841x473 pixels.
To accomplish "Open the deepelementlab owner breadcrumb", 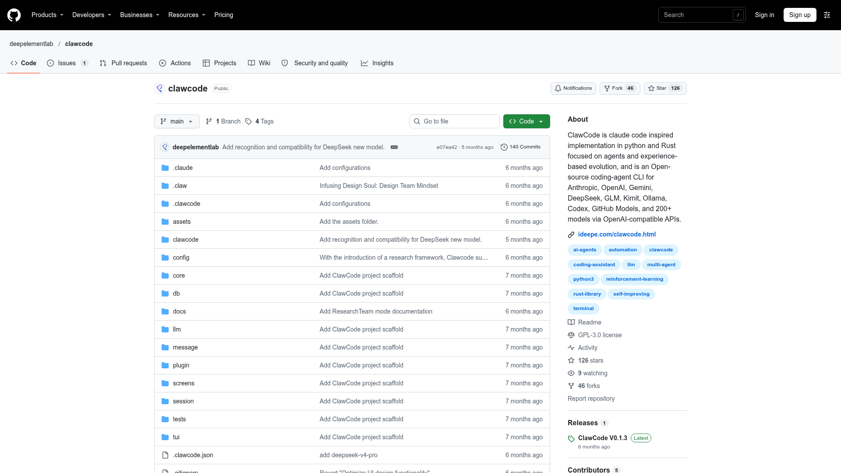I will tap(31, 44).
